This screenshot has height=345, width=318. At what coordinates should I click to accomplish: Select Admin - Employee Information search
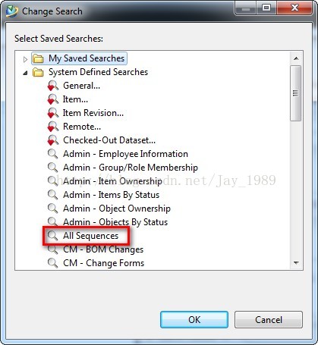125,154
